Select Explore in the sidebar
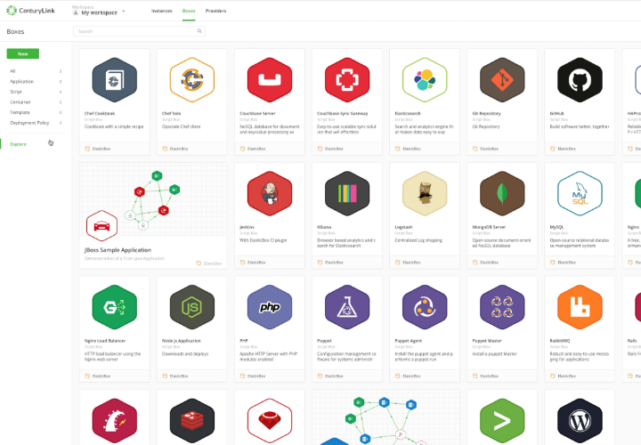This screenshot has height=445, width=641. 19,144
